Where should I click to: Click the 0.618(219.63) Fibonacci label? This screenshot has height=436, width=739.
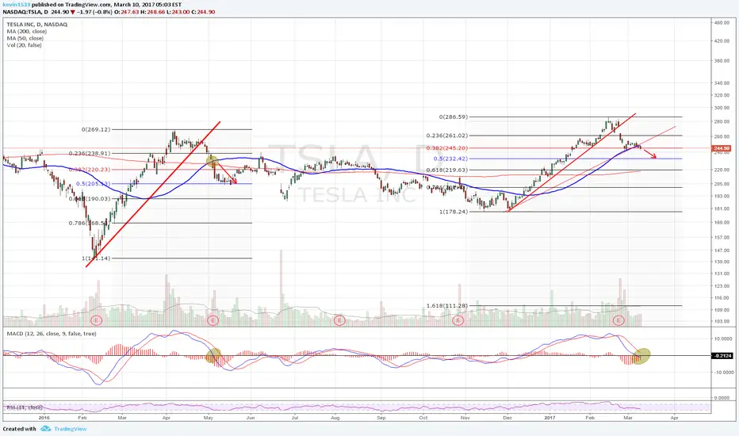click(447, 170)
